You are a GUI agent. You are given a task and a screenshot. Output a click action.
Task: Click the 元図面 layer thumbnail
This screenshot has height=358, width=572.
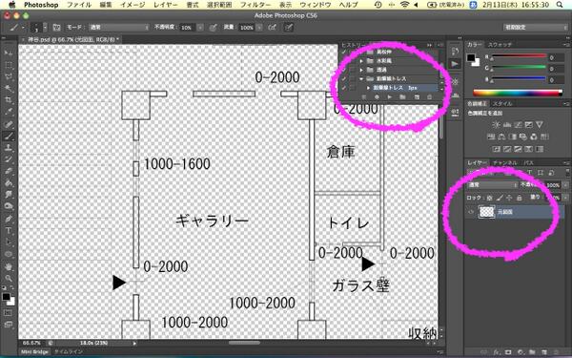(486, 212)
